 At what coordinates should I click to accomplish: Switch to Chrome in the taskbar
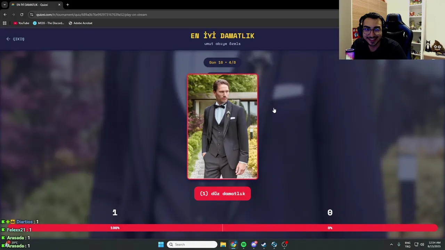[233, 244]
